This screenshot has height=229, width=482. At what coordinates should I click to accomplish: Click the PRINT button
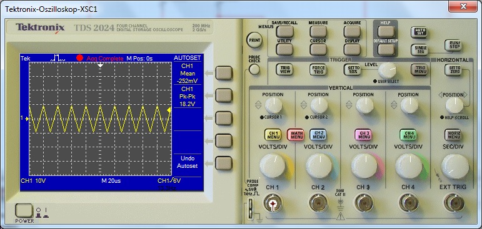pos(254,40)
